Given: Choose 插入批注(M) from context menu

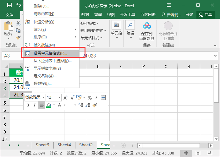Looking at the screenshot, I should coord(51,45).
